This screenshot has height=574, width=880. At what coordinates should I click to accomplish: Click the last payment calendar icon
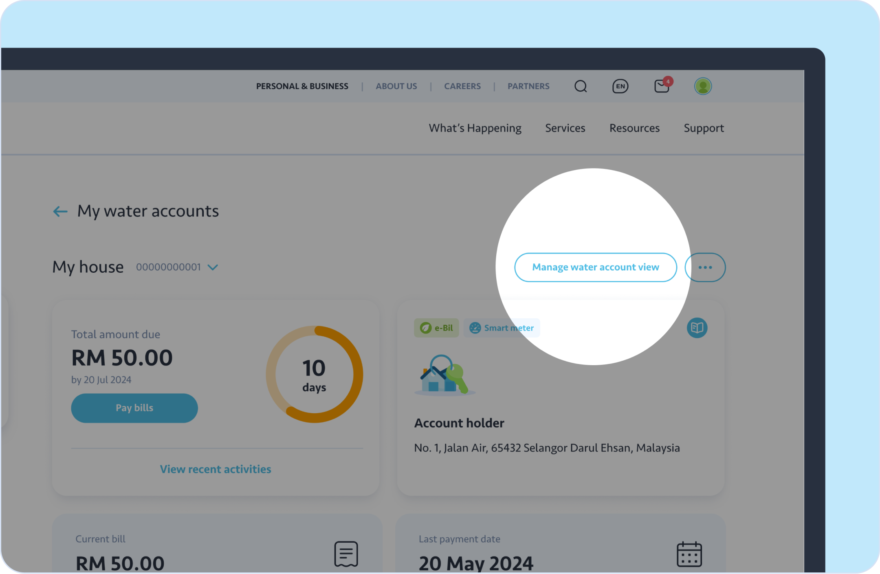689,554
